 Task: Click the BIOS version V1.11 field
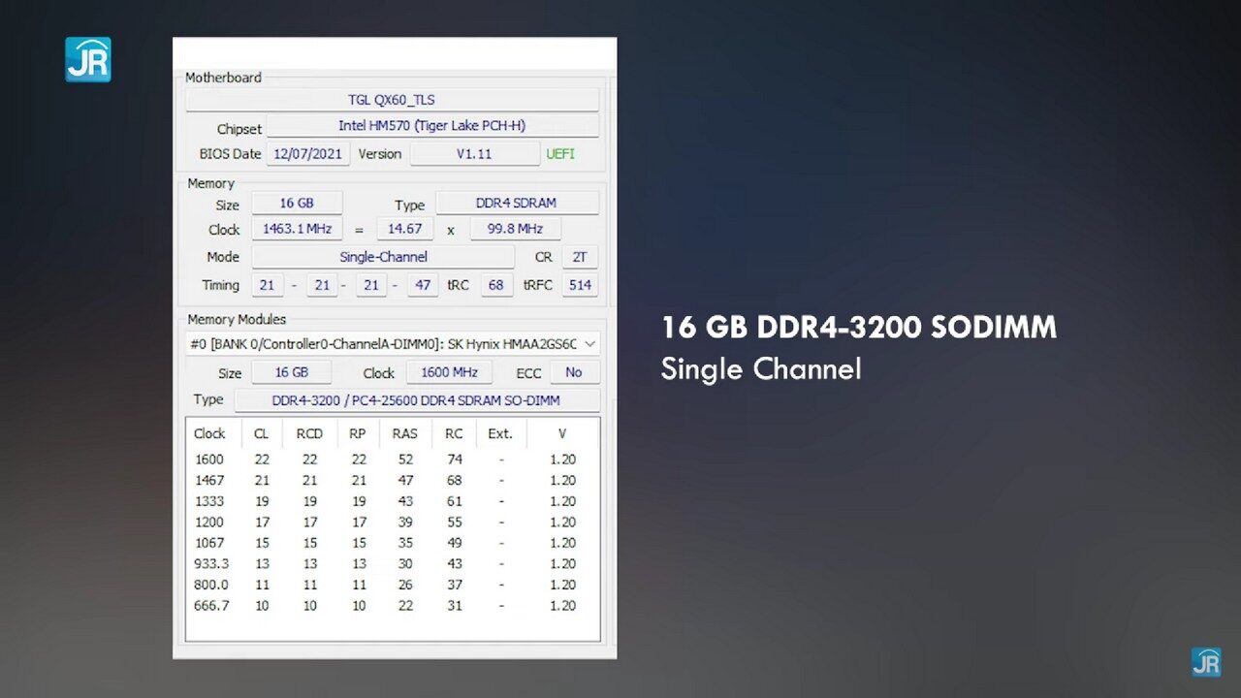point(474,154)
